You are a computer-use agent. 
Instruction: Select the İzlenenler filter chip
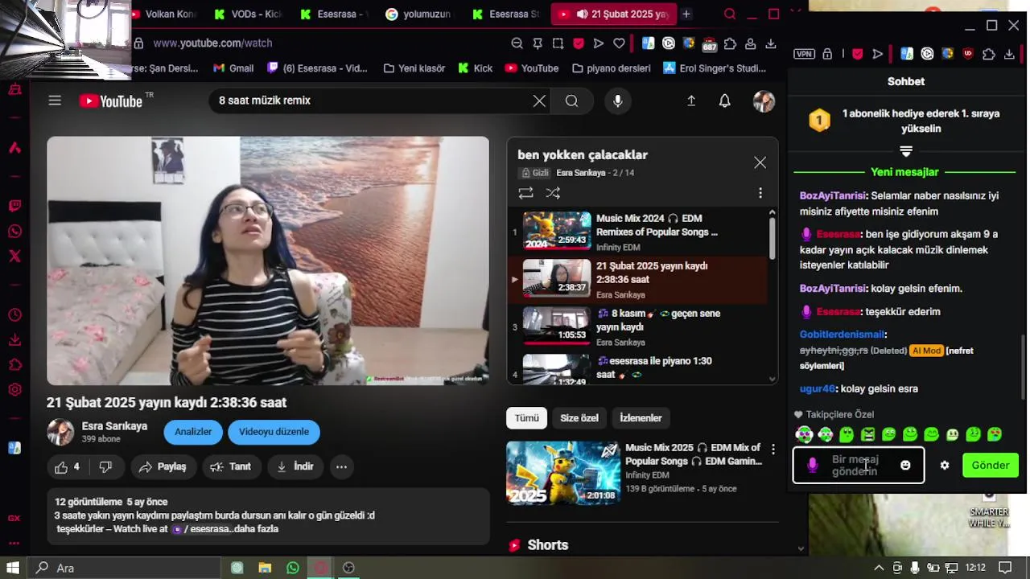click(x=641, y=418)
